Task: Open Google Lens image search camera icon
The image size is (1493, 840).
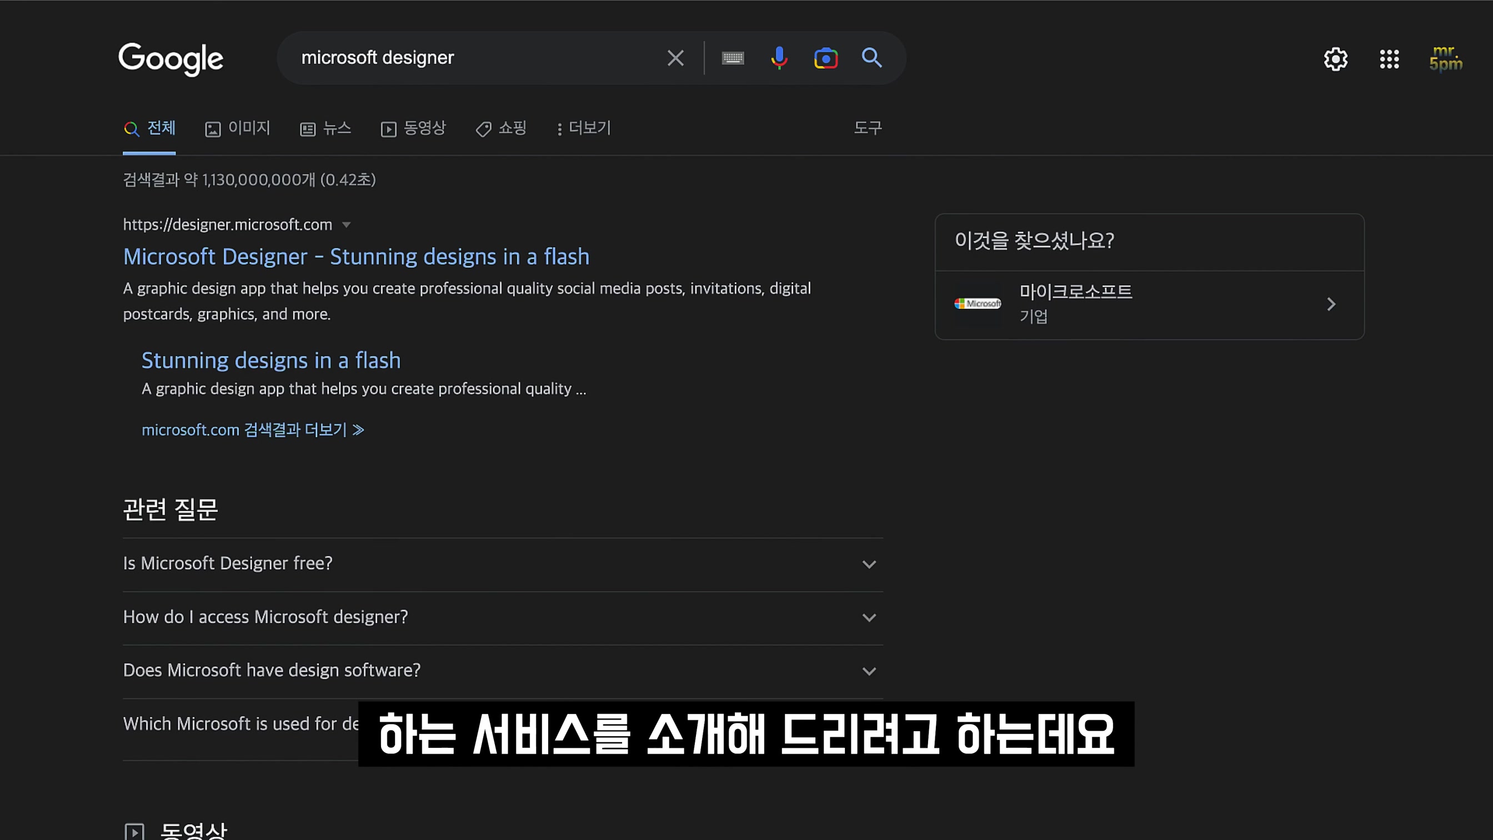Action: 825,58
